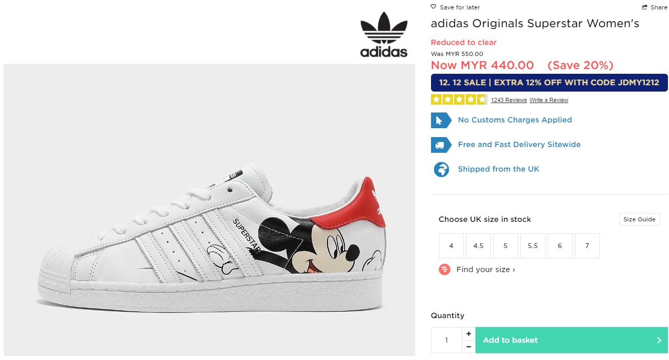Click Write a Review link
This screenshot has height=360, width=669.
coord(549,100)
